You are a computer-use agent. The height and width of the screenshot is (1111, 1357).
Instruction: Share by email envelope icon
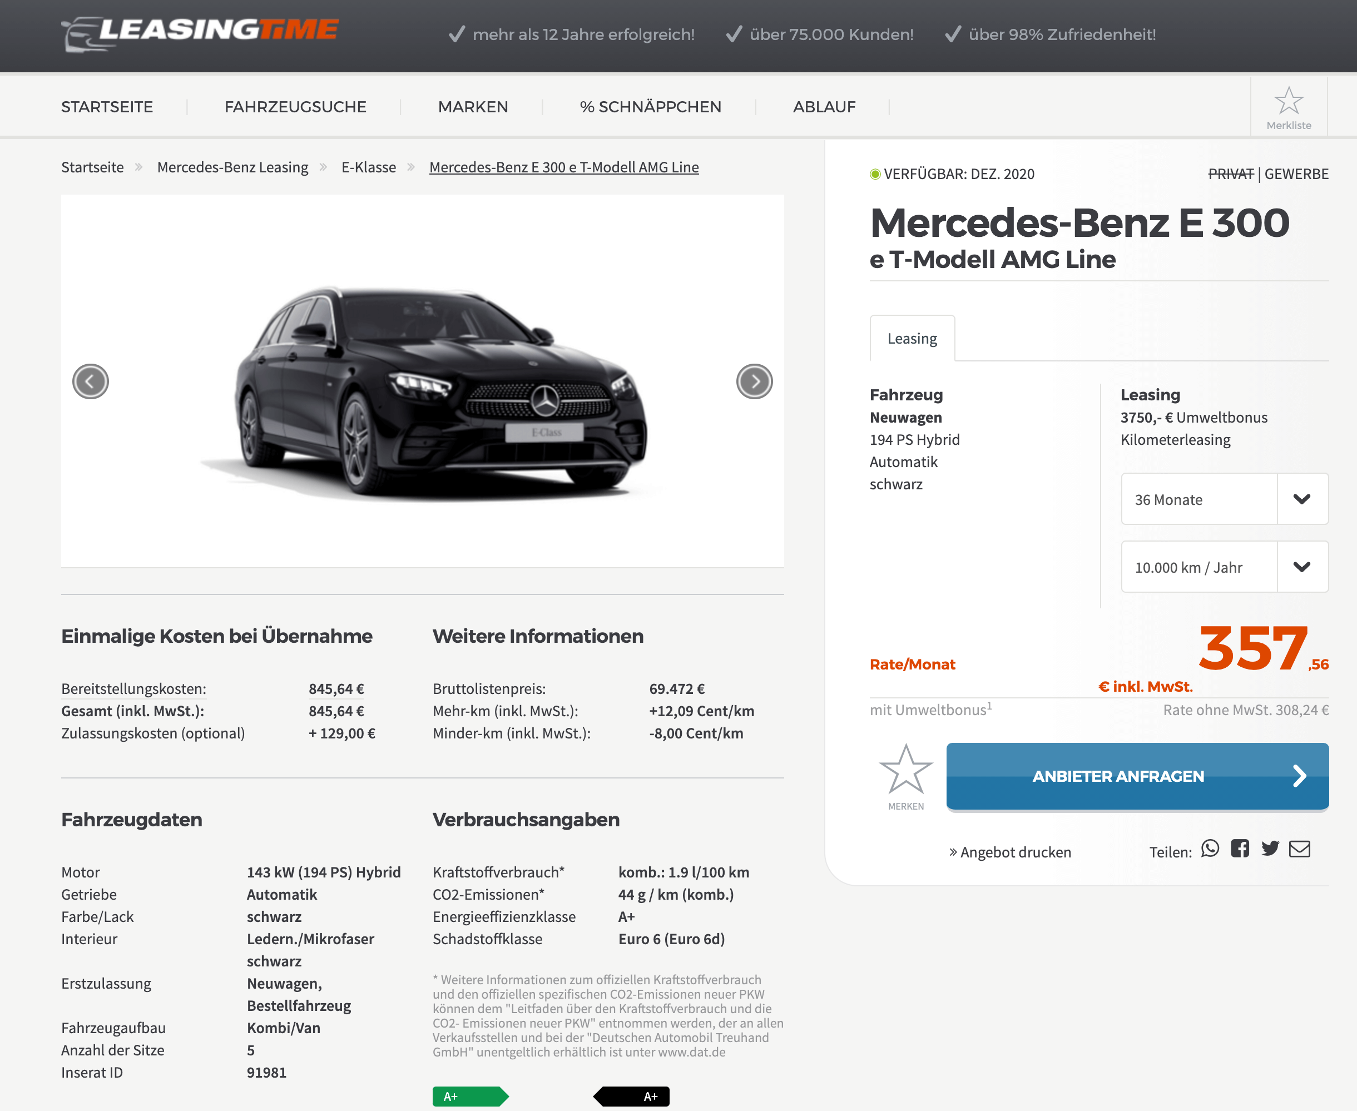click(1299, 849)
